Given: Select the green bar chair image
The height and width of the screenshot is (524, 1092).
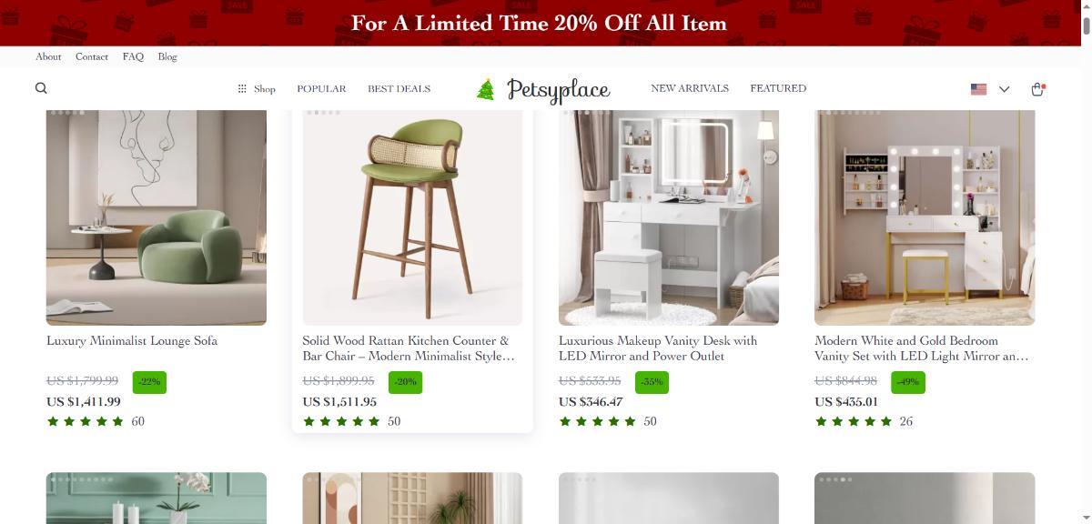Looking at the screenshot, I should pyautogui.click(x=412, y=217).
